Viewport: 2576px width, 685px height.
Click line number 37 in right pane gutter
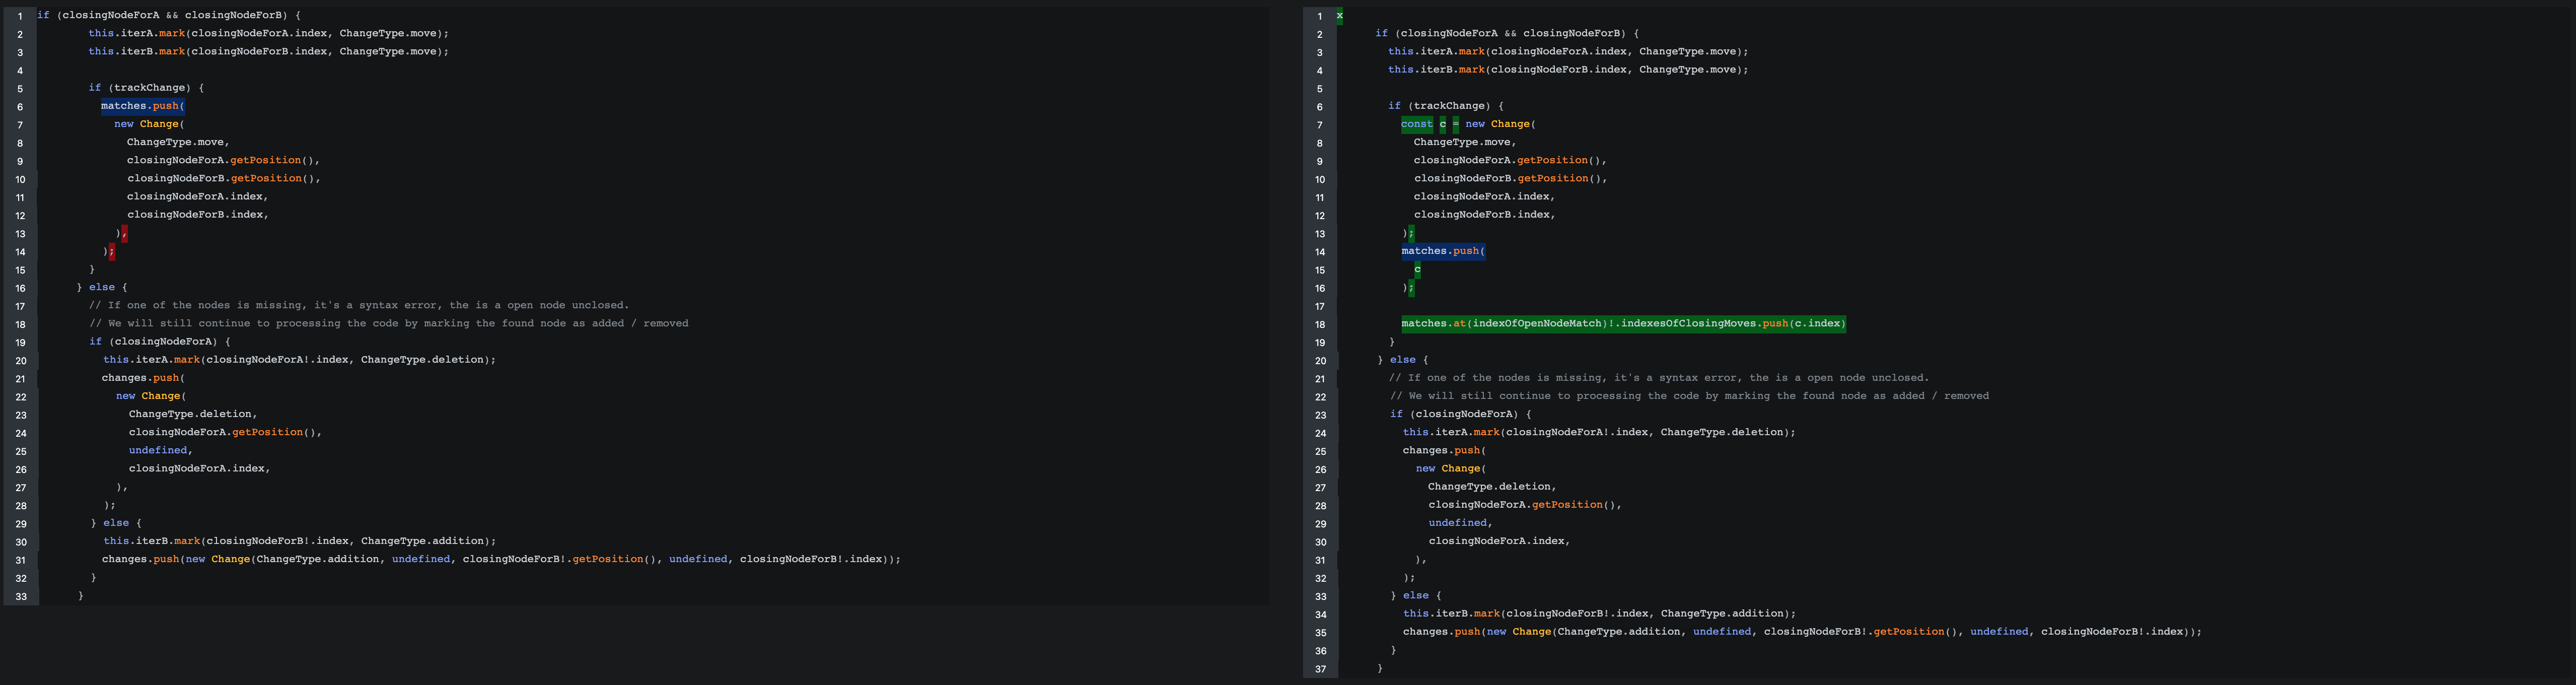(1320, 669)
